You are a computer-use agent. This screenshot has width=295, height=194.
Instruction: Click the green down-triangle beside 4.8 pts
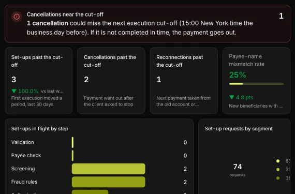pyautogui.click(x=231, y=97)
